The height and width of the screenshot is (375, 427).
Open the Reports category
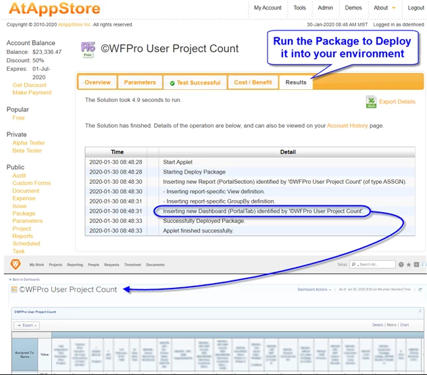point(22,236)
